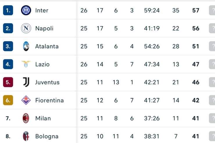215x143 pixels.
Task: Click the Bologna club crest icon
Action: coord(26,136)
